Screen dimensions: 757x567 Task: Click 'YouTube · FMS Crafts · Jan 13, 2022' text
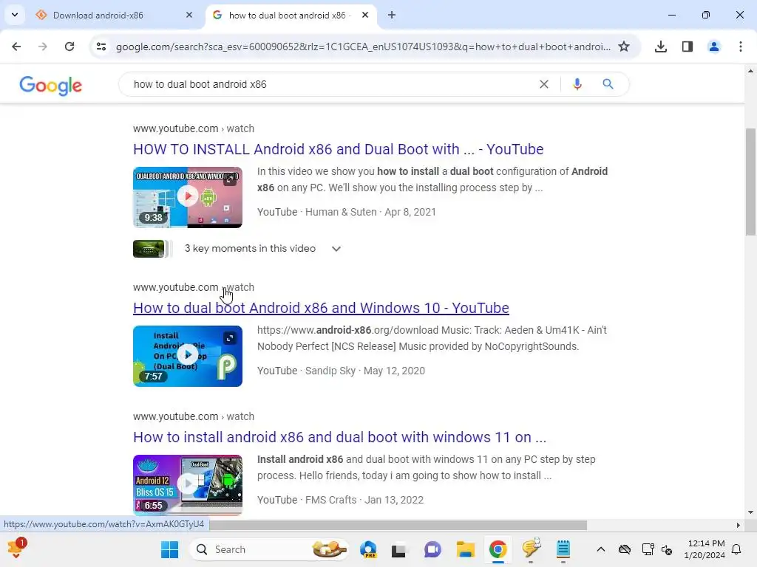pos(340,500)
